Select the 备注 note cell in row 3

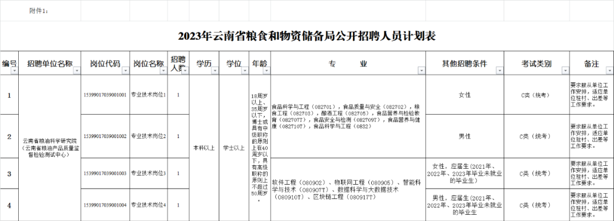(592, 173)
